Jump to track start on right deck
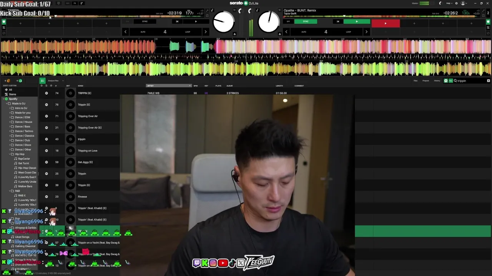The image size is (492, 276). pyautogui.click(x=338, y=21)
